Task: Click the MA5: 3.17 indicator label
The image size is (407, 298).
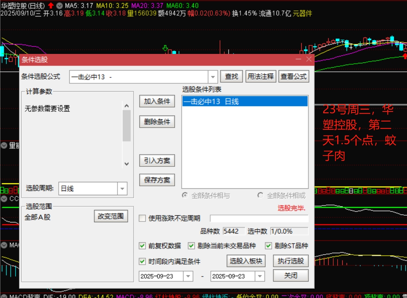Action: pos(79,5)
